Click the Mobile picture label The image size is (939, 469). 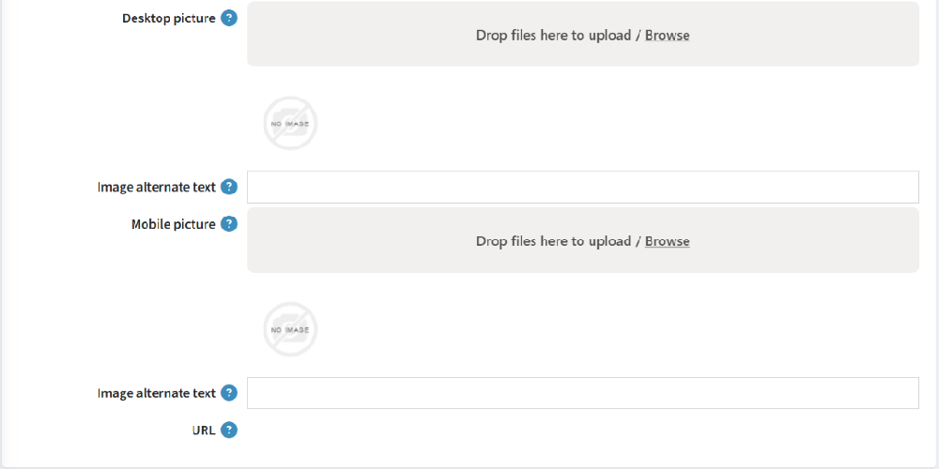[x=174, y=224]
